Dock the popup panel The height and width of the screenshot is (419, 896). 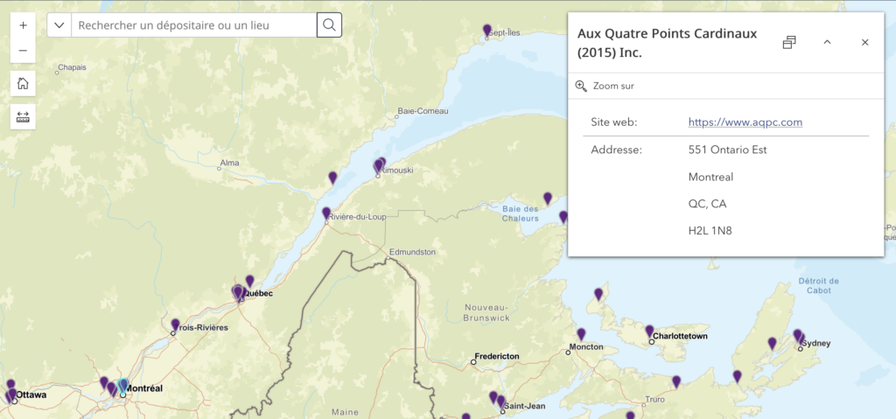pyautogui.click(x=788, y=42)
